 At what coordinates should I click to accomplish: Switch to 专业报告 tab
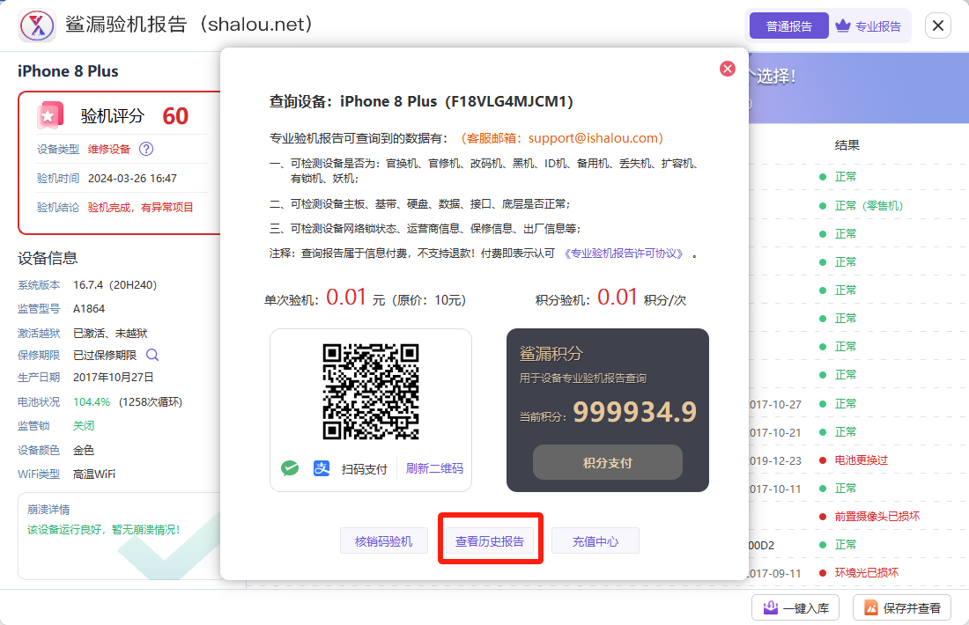[x=869, y=26]
